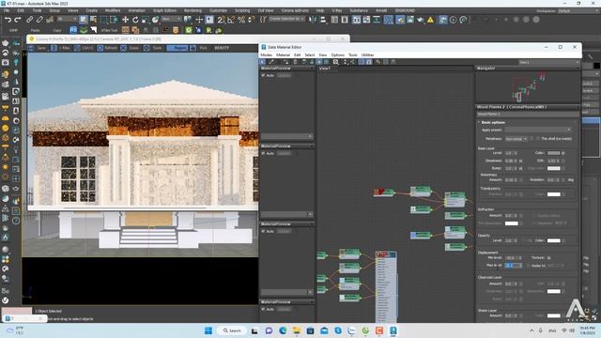Open the Schematic View icon
Image resolution: width=601 pixels, height=338 pixels.
tap(377, 19)
